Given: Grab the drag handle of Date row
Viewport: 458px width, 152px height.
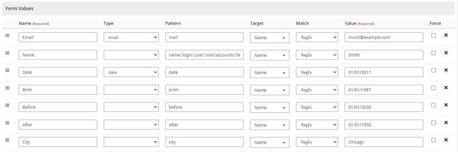Looking at the screenshot, I should click(x=7, y=70).
